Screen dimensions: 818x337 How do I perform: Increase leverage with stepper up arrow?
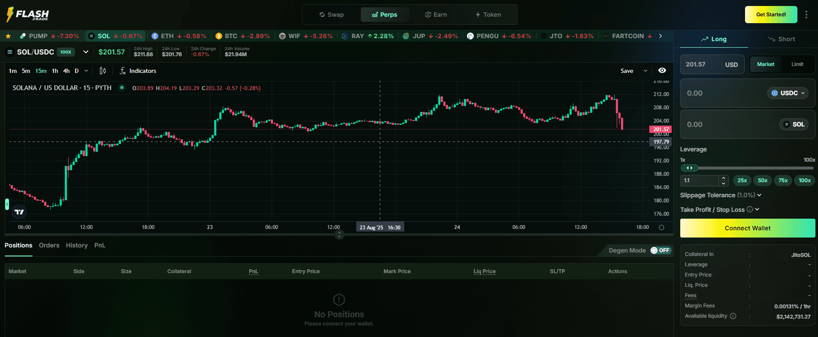pos(724,178)
